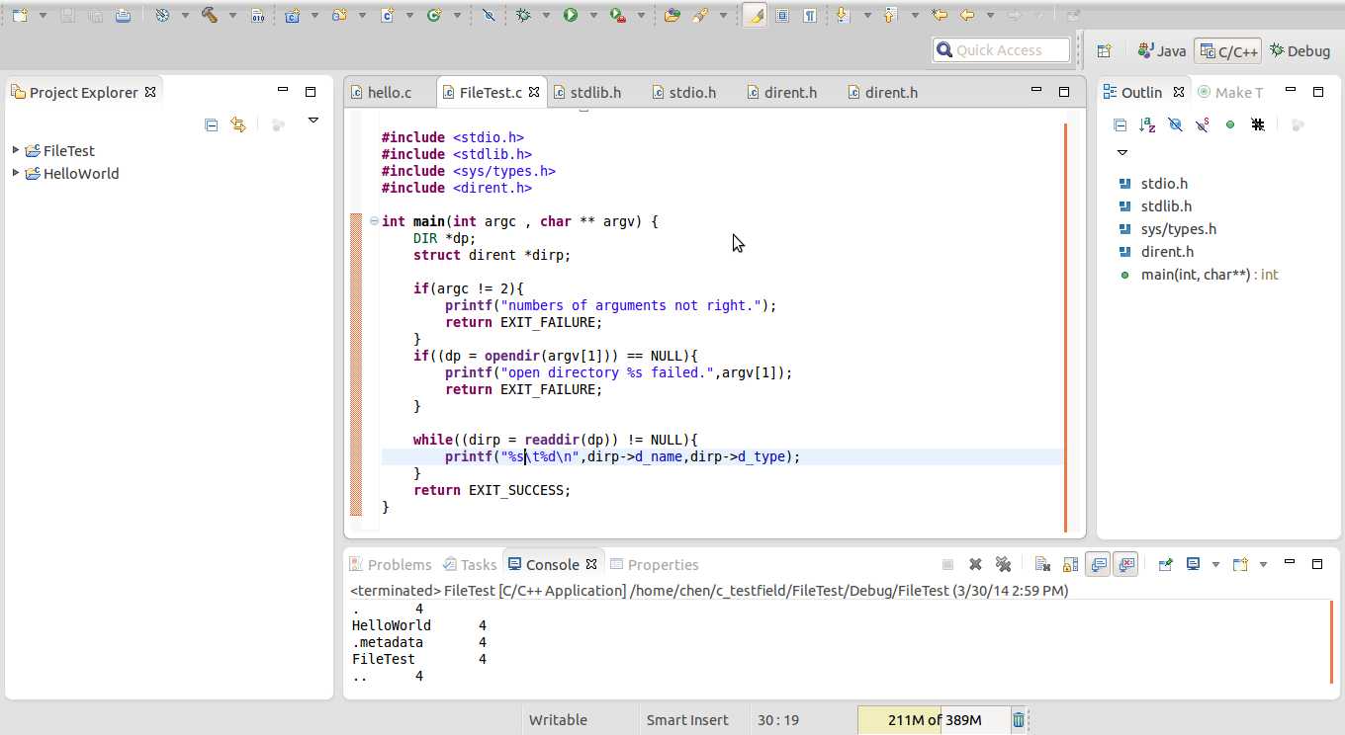Click the New C source file icon
This screenshot has height=735, width=1345.
(x=387, y=15)
